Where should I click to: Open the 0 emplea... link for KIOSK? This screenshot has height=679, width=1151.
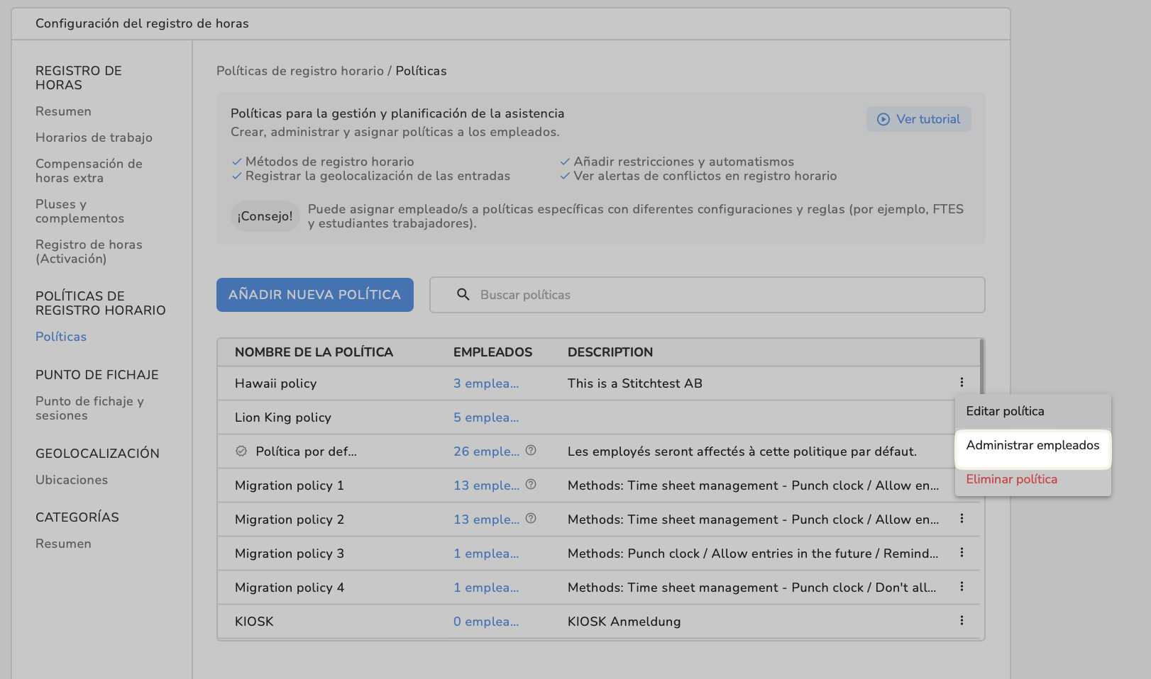(486, 622)
